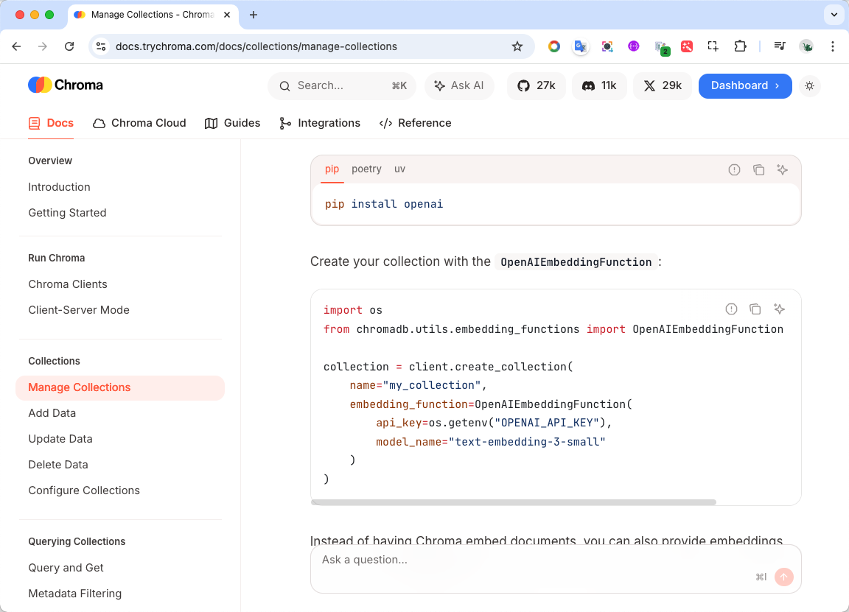Screen dimensions: 849x612
Task: Open the crop selection extension icon
Action: (x=713, y=46)
